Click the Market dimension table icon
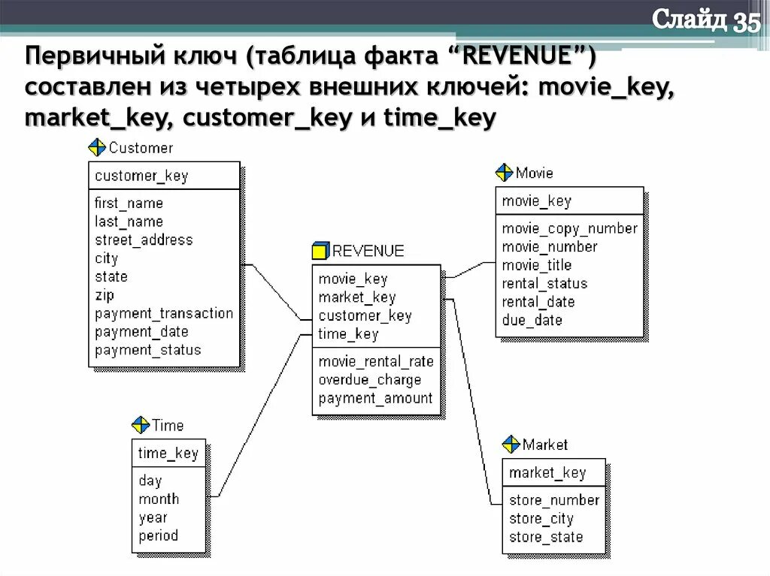This screenshot has width=770, height=576. pyautogui.click(x=511, y=445)
